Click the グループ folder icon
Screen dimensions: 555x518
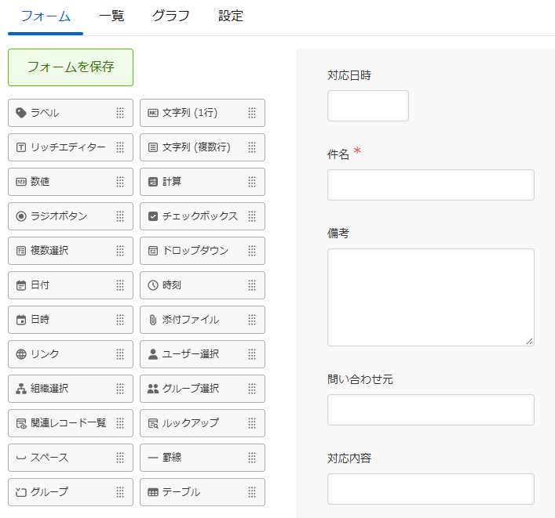coord(21,492)
